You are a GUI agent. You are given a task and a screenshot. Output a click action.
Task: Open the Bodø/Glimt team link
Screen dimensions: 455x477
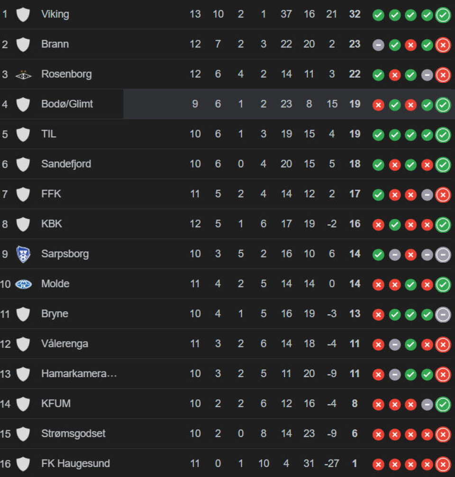click(67, 104)
